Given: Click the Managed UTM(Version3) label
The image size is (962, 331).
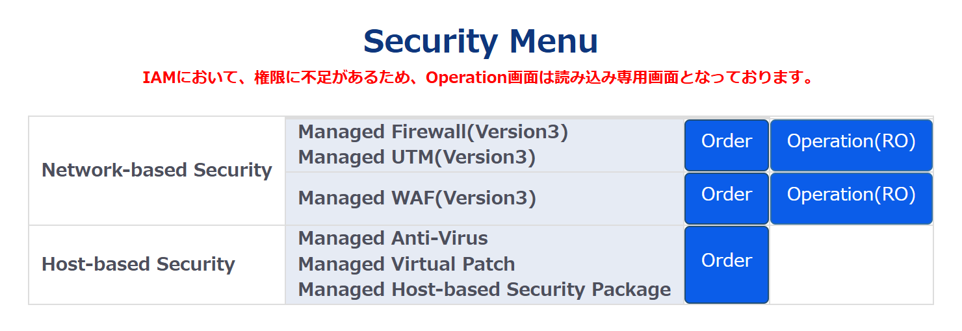Looking at the screenshot, I should (417, 158).
